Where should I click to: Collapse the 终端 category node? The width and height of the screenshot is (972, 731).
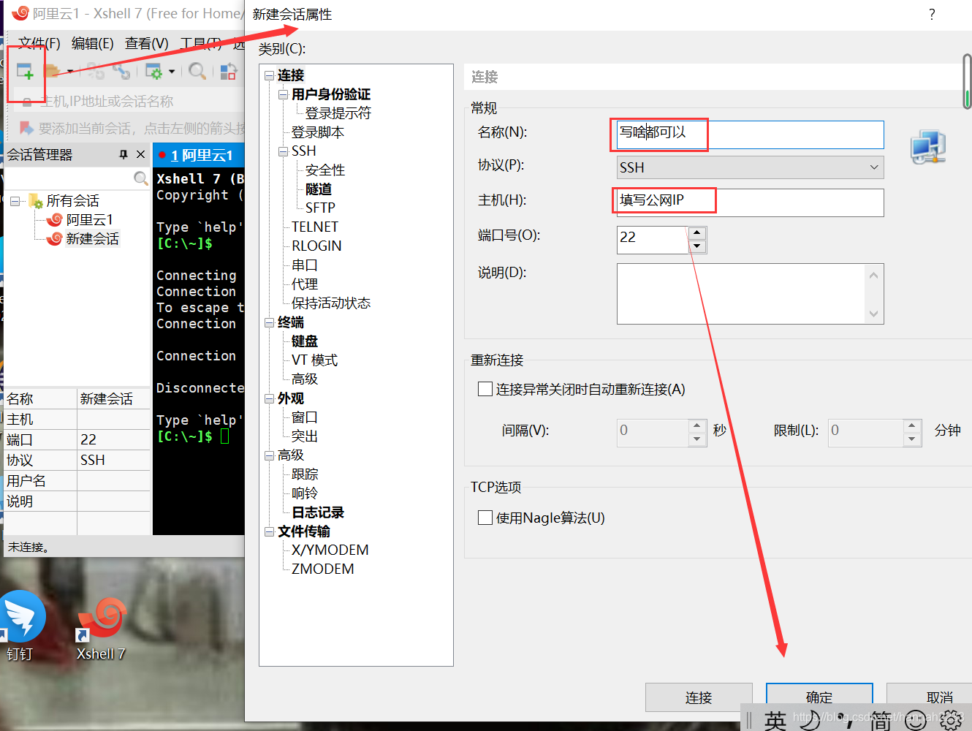(x=269, y=322)
